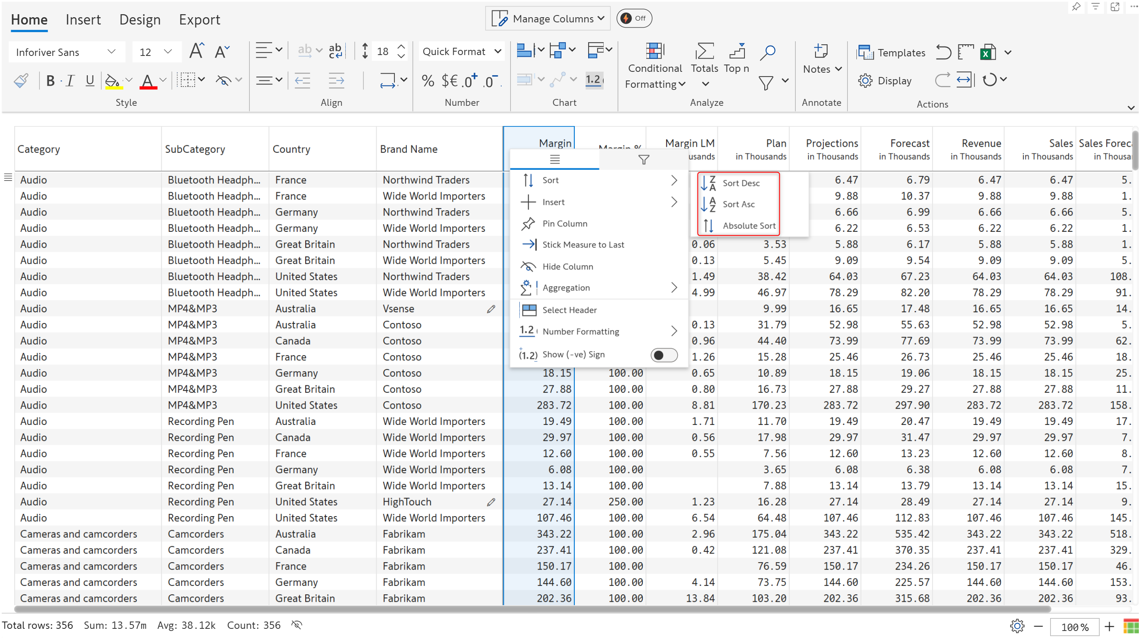
Task: Toggle the lightning Off switch
Action: tap(634, 18)
